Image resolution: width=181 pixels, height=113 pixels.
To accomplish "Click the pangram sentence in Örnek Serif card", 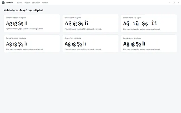I will [x=83, y=29].
